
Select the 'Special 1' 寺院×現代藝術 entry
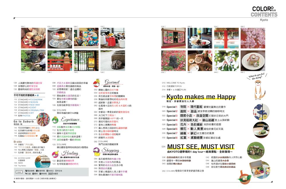click(x=194, y=107)
